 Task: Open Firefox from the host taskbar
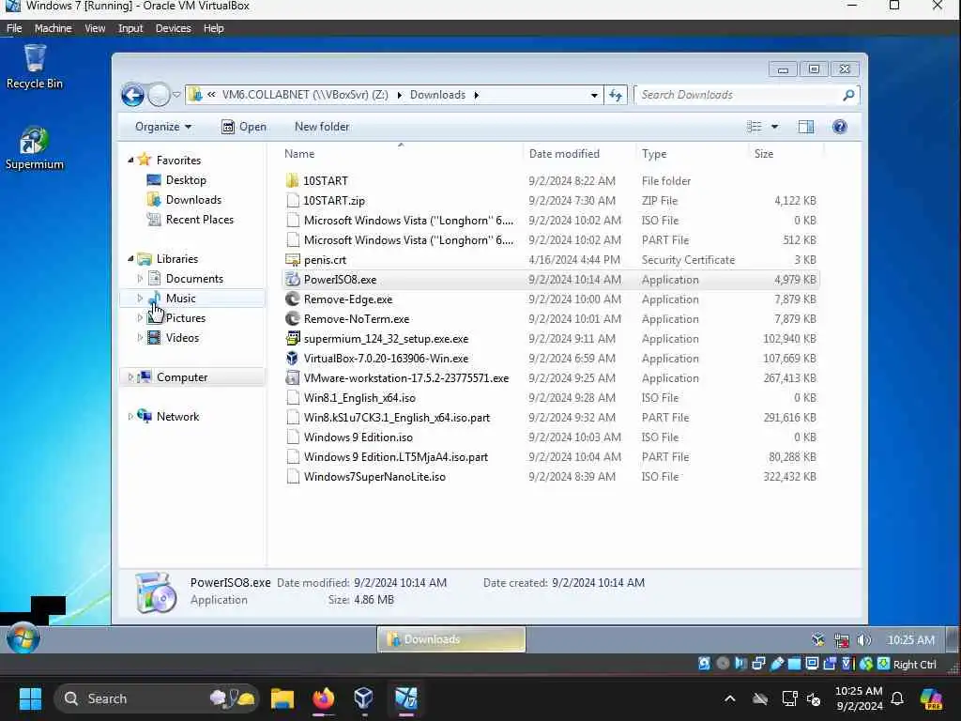[324, 698]
